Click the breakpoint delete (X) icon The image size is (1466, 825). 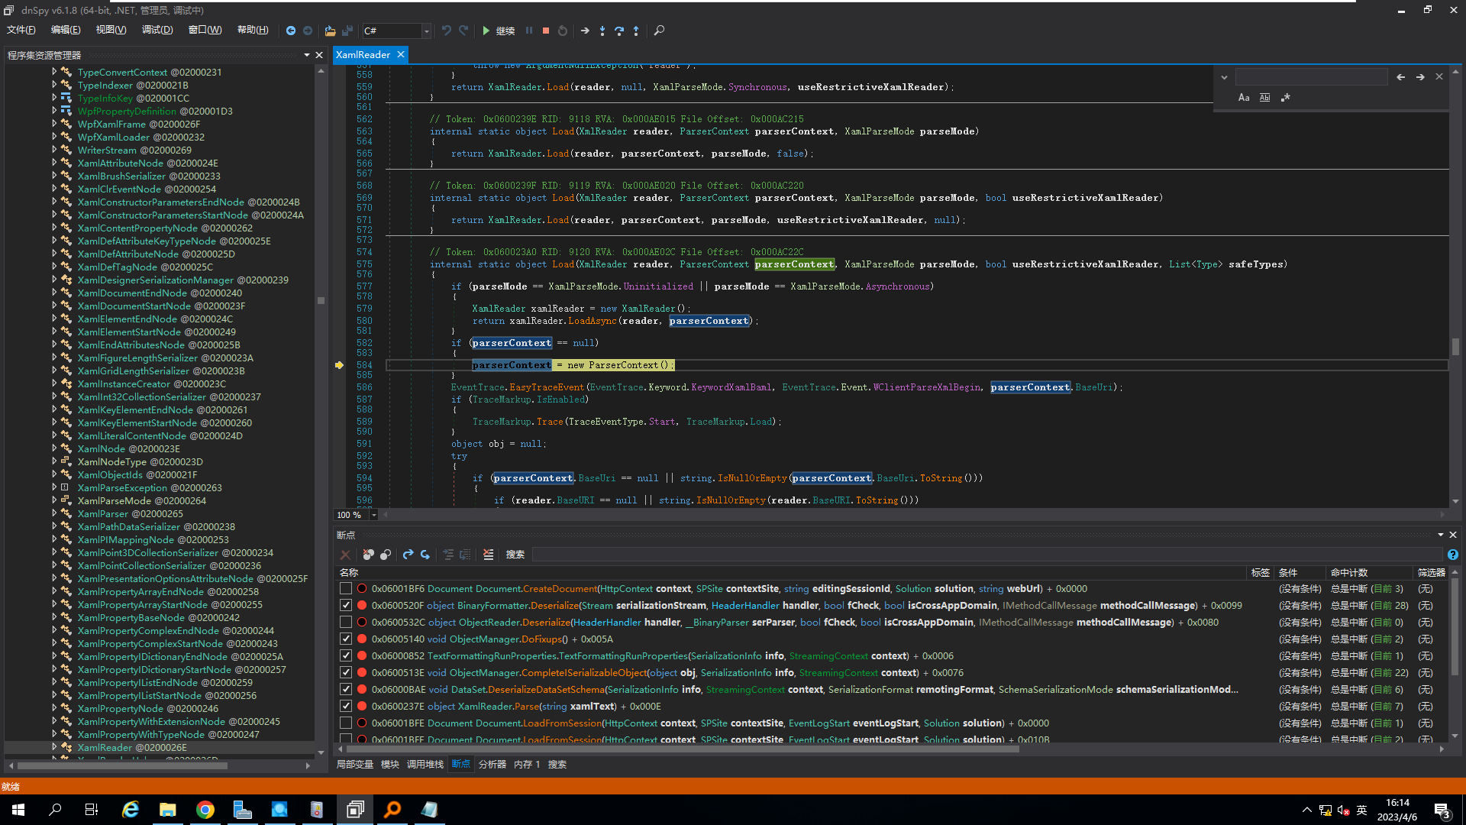tap(345, 554)
